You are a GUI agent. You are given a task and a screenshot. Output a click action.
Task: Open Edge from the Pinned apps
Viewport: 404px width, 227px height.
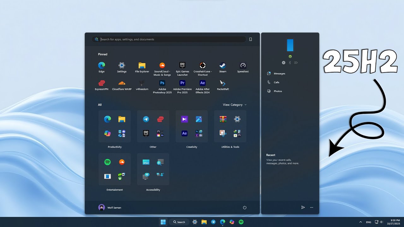tap(101, 67)
